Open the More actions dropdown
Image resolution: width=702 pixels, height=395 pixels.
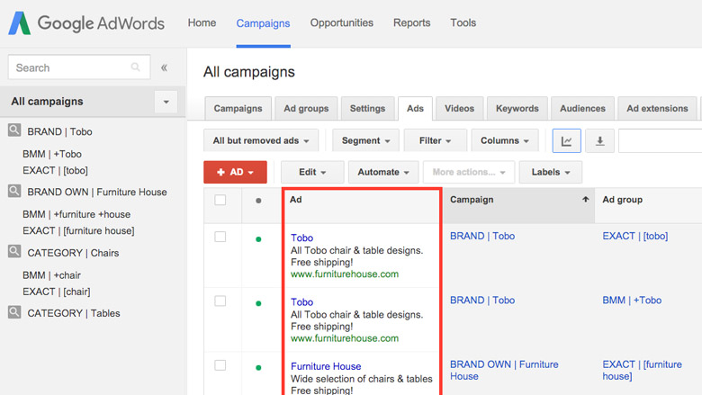pyautogui.click(x=469, y=172)
